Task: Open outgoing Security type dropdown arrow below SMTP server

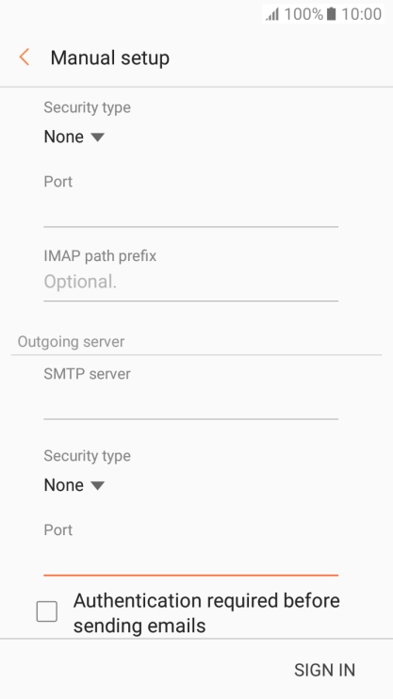Action: coord(97,485)
